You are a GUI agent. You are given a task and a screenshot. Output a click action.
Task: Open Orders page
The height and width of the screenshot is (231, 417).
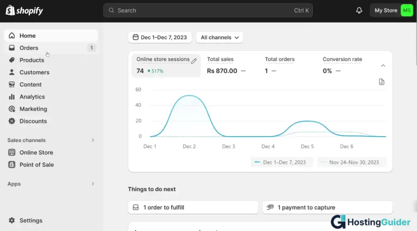[51, 48]
